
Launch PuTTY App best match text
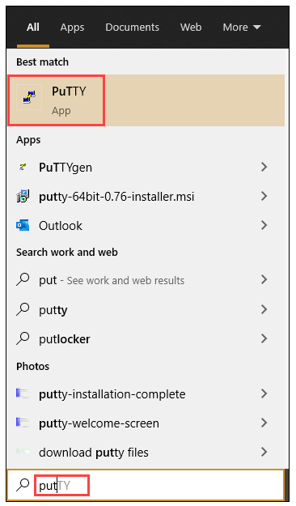pyautogui.click(x=69, y=100)
